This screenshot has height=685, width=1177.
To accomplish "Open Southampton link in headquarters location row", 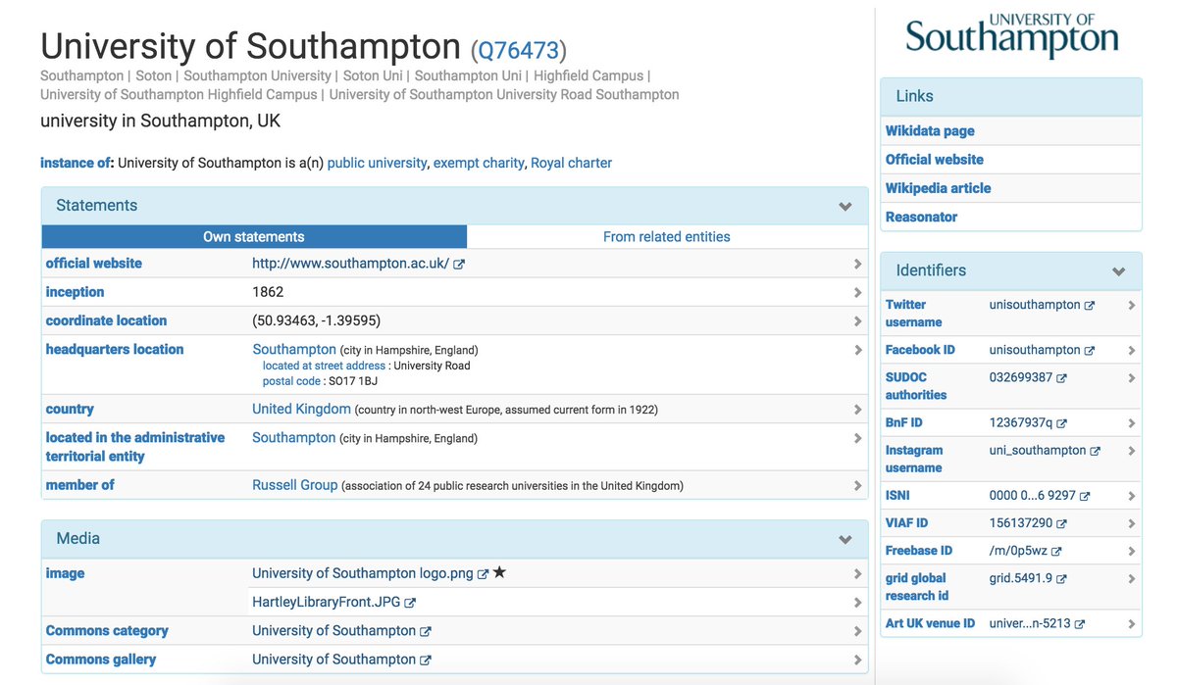I will (294, 349).
